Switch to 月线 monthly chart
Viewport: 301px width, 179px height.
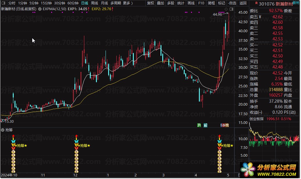click(x=104, y=3)
